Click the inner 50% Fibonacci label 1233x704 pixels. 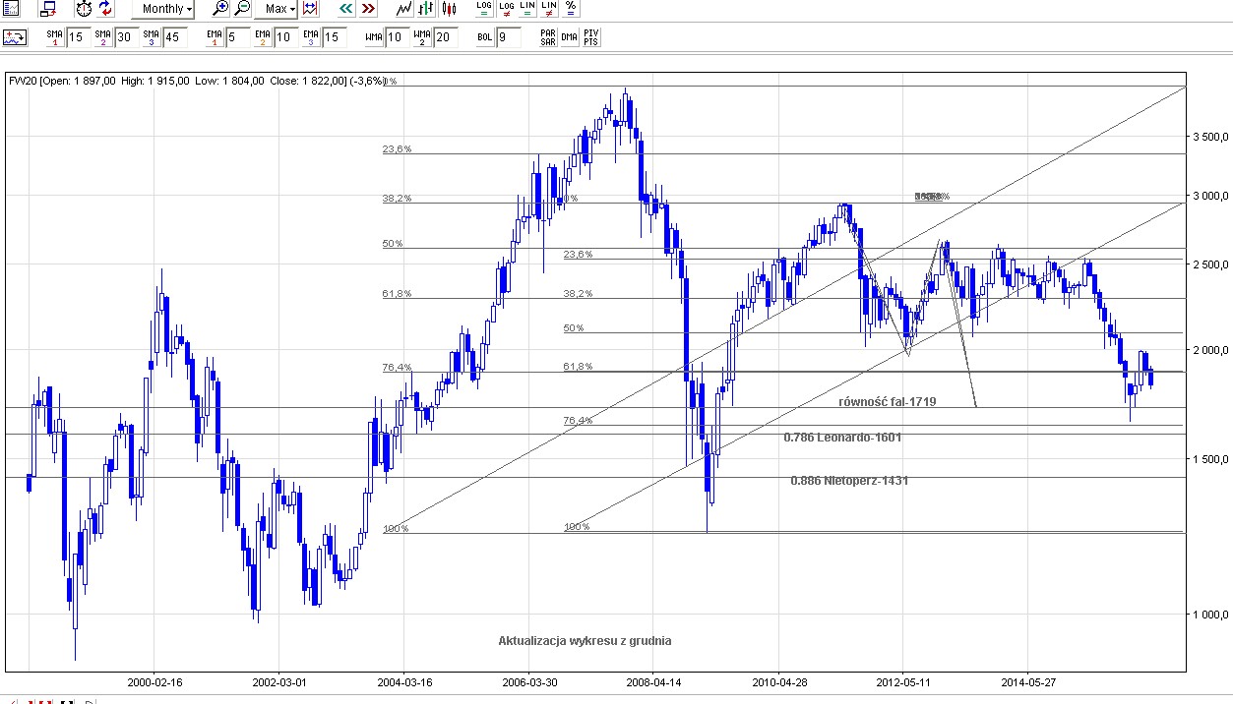573,328
